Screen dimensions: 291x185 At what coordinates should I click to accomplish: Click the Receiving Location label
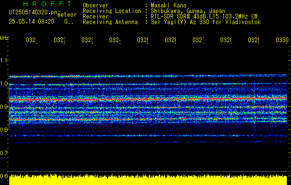click(112, 11)
